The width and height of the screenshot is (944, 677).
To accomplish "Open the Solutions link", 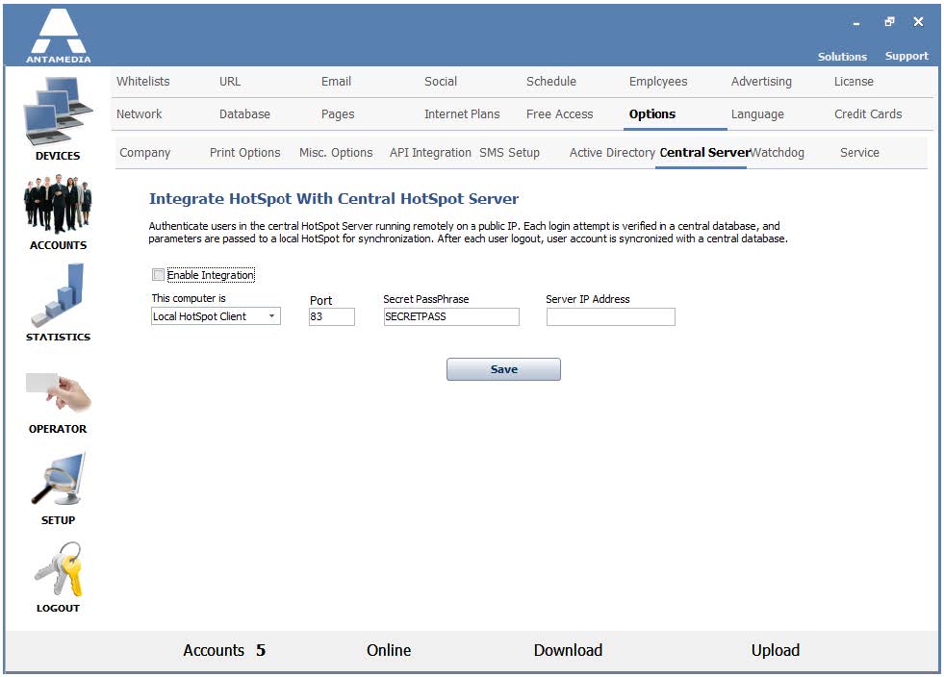I will click(x=842, y=57).
